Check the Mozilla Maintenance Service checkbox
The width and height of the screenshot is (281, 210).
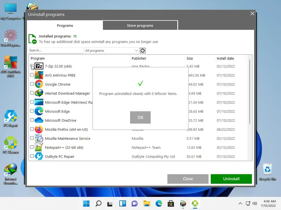(x=32, y=138)
